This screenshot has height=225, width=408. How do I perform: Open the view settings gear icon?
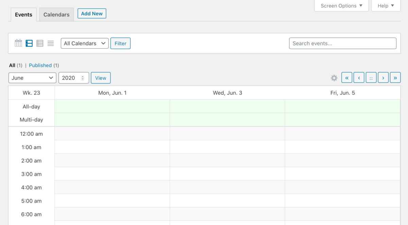(x=334, y=78)
